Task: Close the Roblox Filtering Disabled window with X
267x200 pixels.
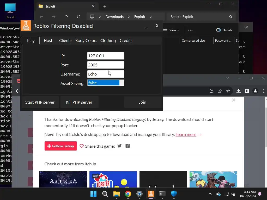Action: (157, 26)
